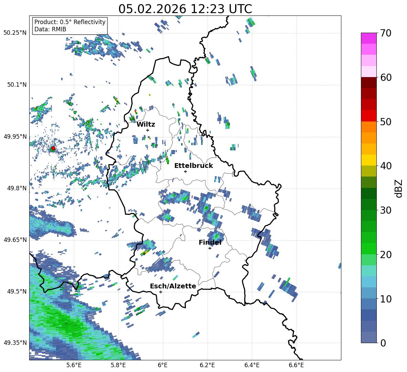Click the 40 colorbar tick label
This screenshot has width=407, height=372.
point(386,166)
